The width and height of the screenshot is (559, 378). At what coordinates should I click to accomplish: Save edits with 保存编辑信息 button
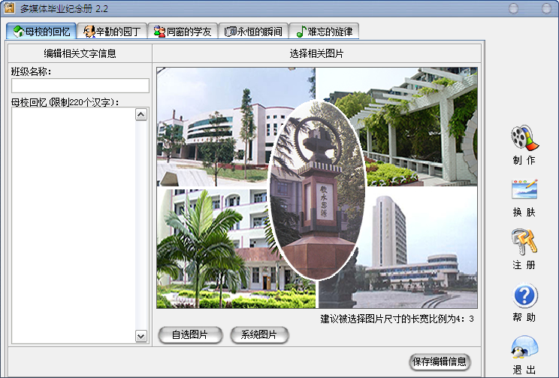[440, 362]
